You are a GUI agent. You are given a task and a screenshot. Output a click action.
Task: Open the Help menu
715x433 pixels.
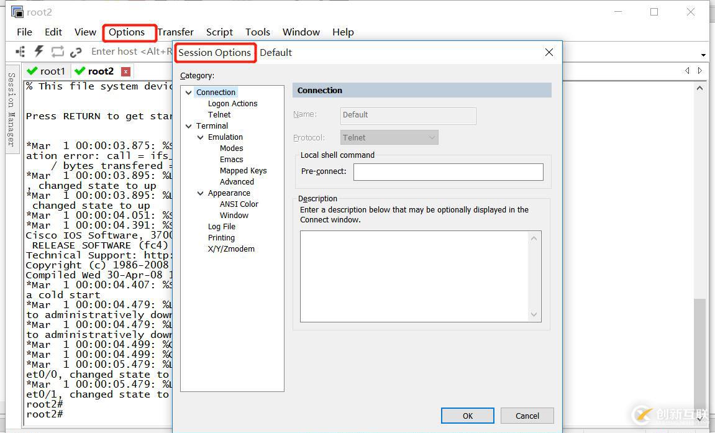[343, 32]
